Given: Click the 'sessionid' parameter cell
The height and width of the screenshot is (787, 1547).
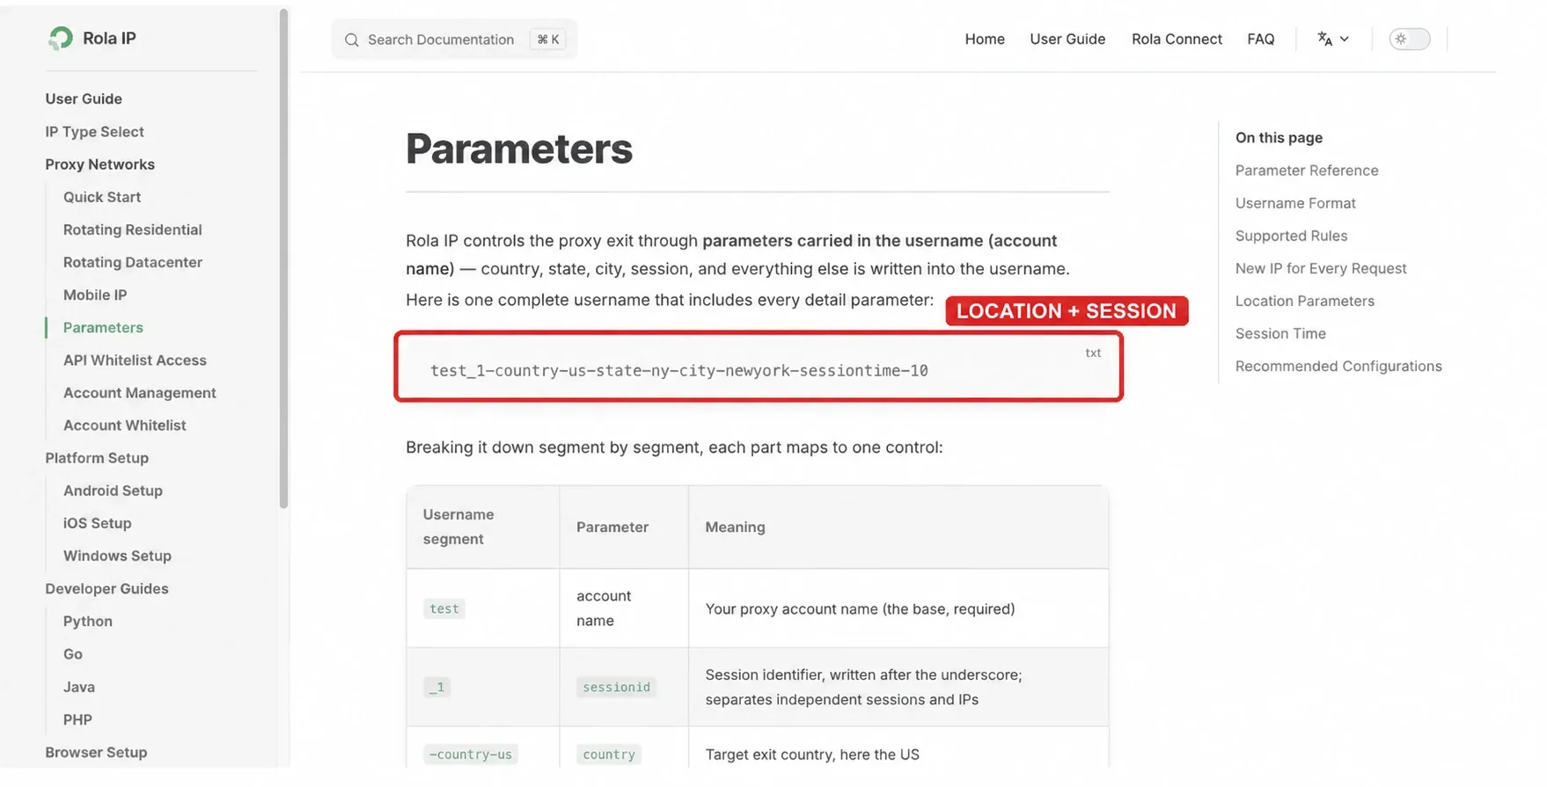Looking at the screenshot, I should [616, 686].
